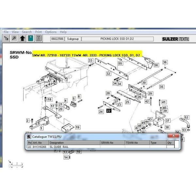Click the Designation column header
The image size is (196, 196).
tap(74, 143)
